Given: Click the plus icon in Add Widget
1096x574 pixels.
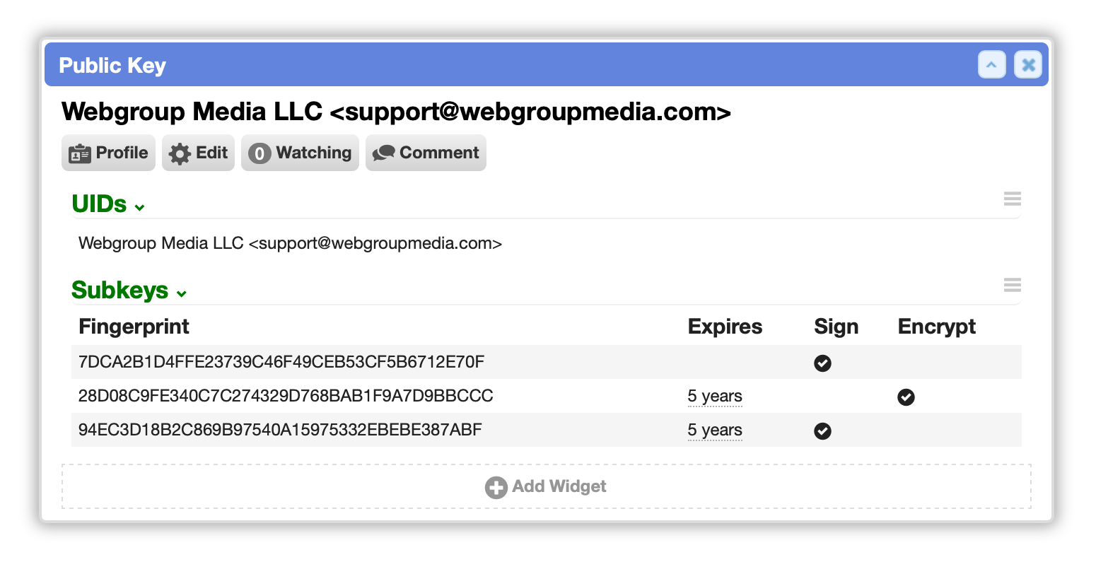Looking at the screenshot, I should pos(496,487).
